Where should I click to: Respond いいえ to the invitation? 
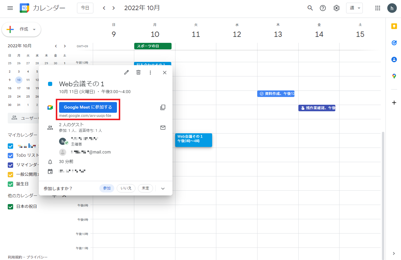[x=126, y=188]
